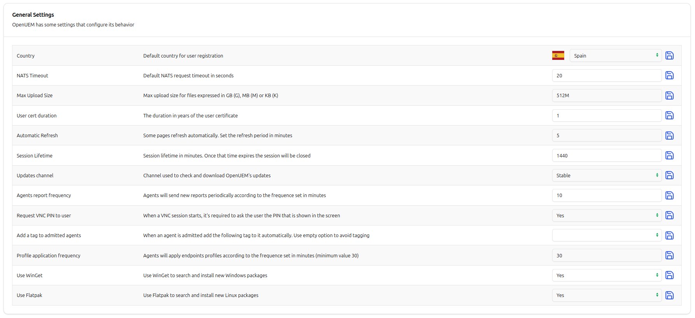Save the Profile application frequency setting
Viewport: 695px width, 318px height.
pyautogui.click(x=669, y=255)
